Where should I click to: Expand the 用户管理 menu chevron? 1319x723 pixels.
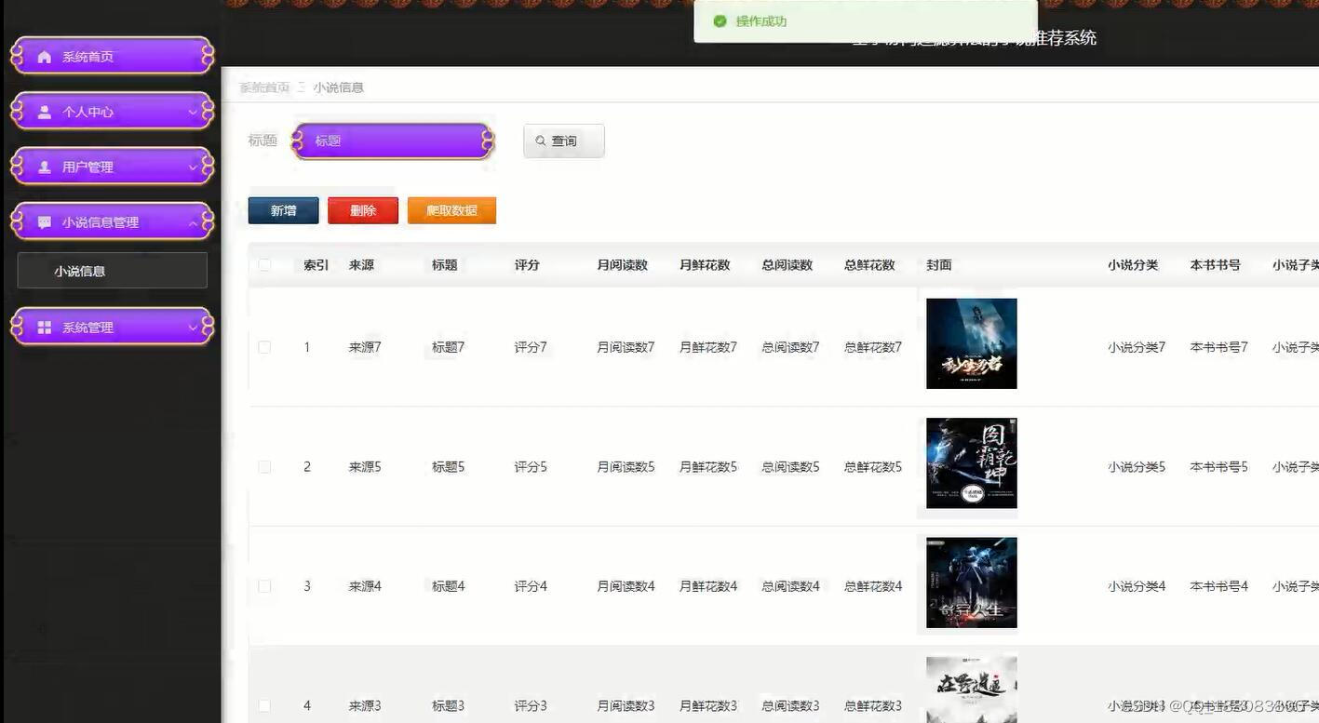pos(193,167)
